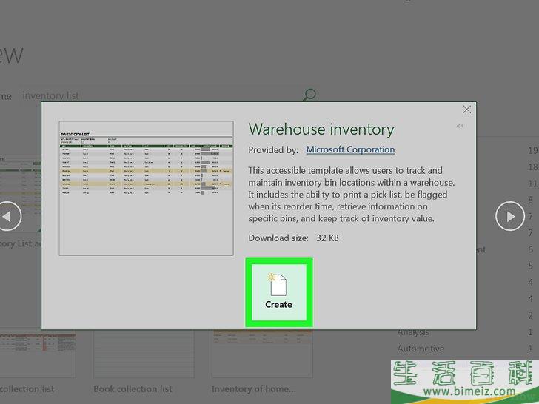Image resolution: width=539 pixels, height=404 pixels.
Task: Open the Inventory of home template
Action: pyautogui.click(x=262, y=354)
